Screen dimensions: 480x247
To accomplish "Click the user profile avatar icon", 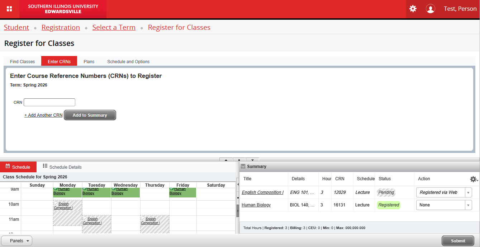I will 430,9.
